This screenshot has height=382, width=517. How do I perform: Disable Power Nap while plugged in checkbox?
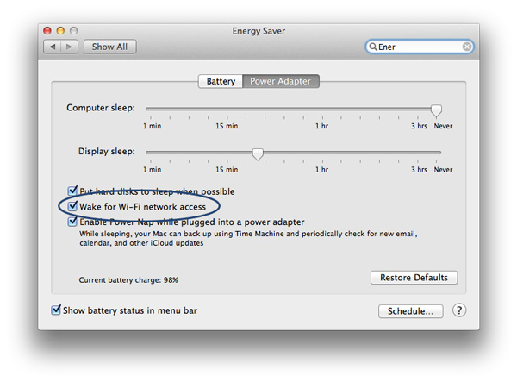coord(72,222)
